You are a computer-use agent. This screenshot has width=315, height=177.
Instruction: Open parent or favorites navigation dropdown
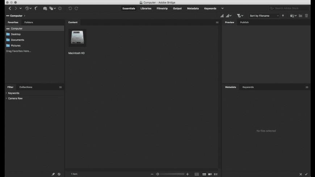[21, 8]
